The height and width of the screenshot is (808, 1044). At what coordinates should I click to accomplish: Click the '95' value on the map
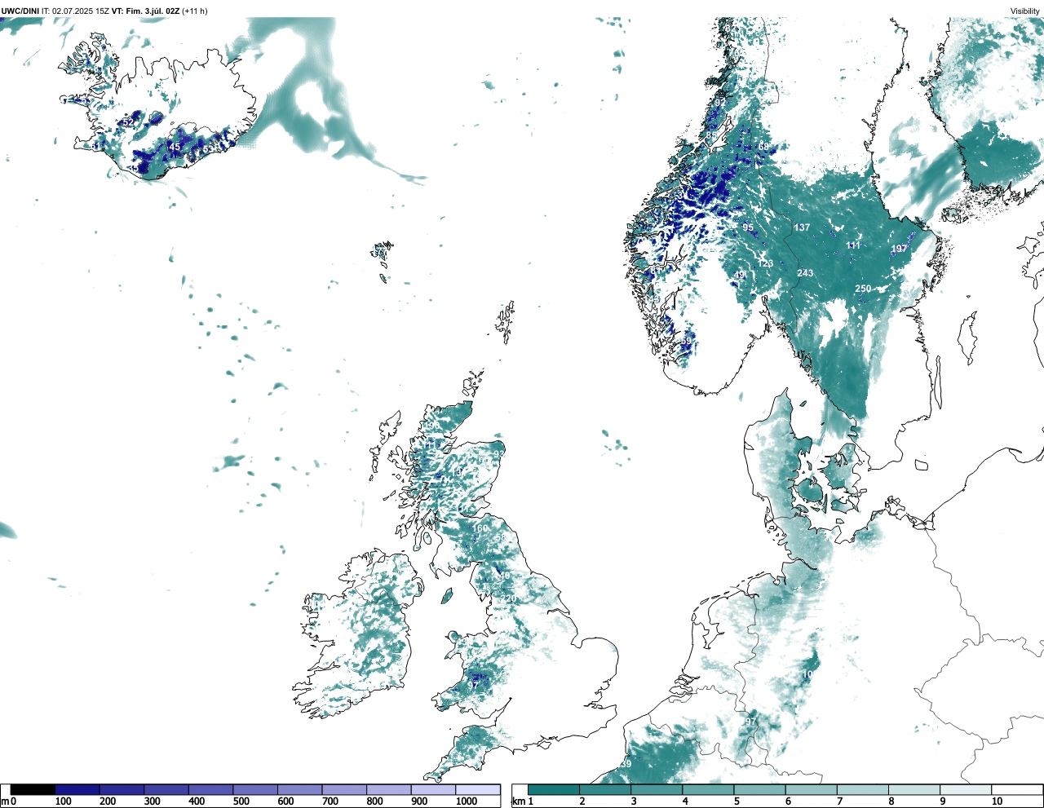pos(748,227)
